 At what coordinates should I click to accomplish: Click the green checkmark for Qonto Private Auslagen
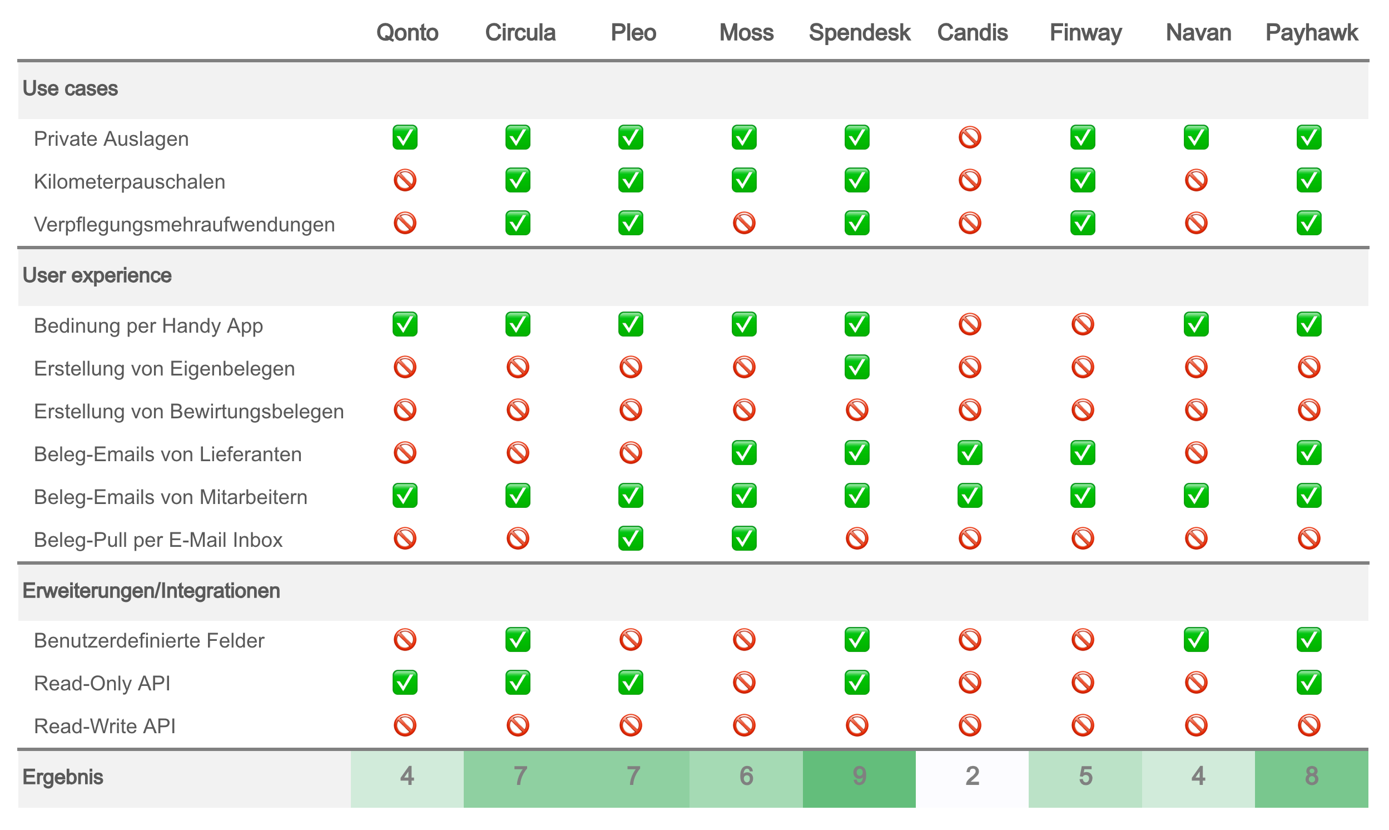(405, 137)
